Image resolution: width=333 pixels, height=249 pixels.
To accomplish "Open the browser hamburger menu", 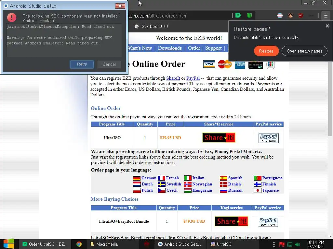I will pyautogui.click(x=326, y=16).
